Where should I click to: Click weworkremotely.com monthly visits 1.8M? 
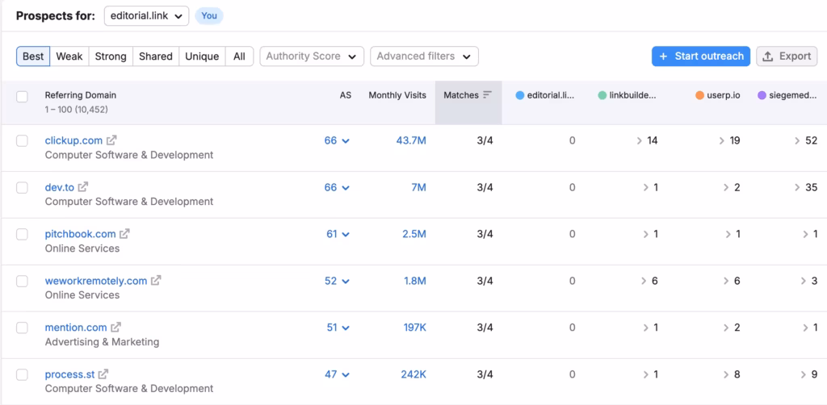415,282
